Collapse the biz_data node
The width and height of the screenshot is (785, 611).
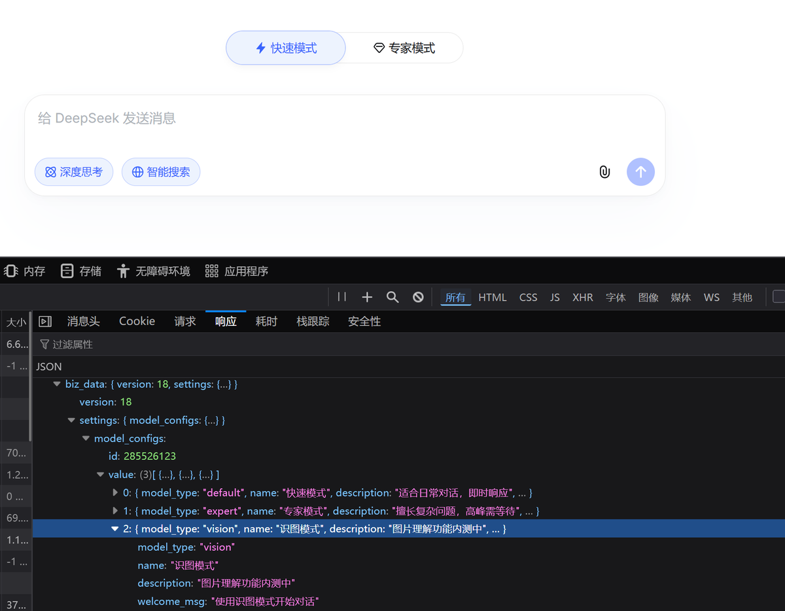(x=57, y=384)
